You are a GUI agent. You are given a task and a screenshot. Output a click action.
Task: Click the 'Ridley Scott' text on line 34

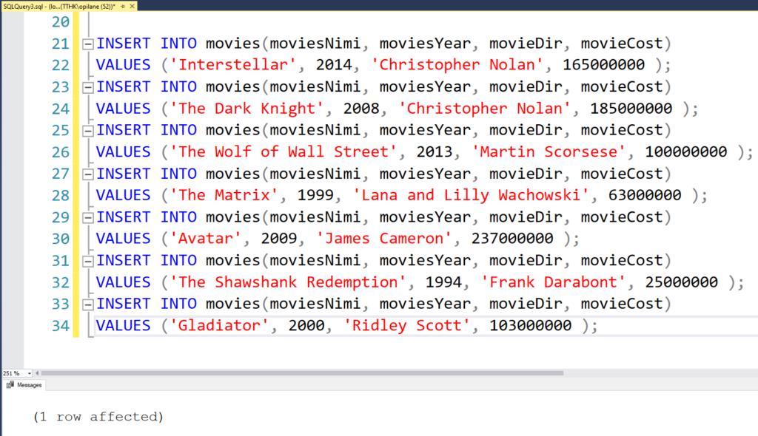coord(408,327)
